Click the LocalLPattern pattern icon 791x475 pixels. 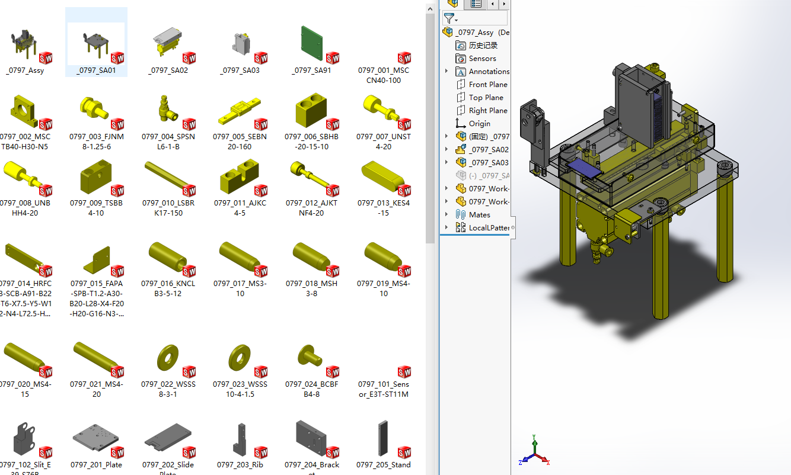461,227
